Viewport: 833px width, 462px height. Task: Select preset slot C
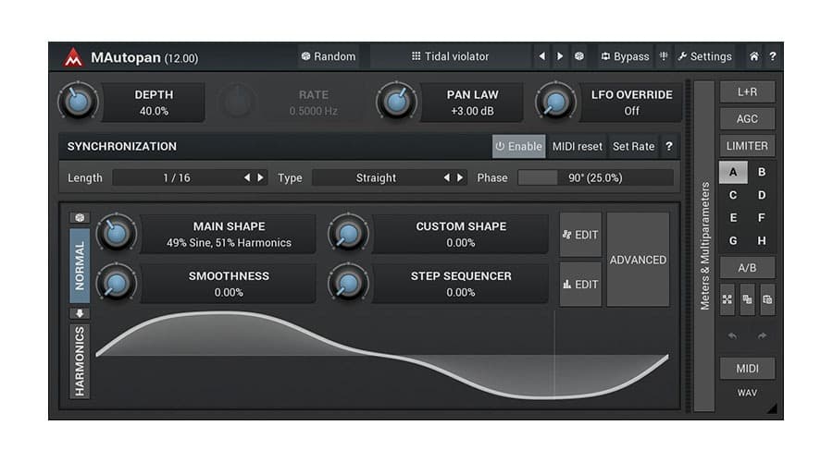coord(733,195)
